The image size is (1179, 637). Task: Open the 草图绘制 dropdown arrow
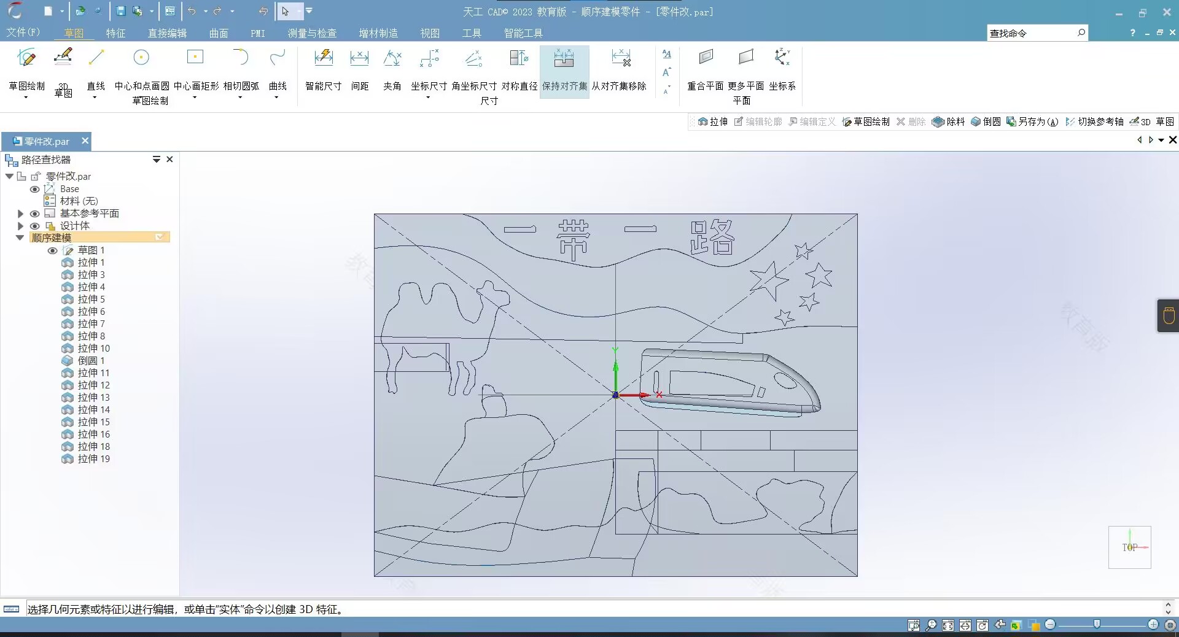pos(26,98)
